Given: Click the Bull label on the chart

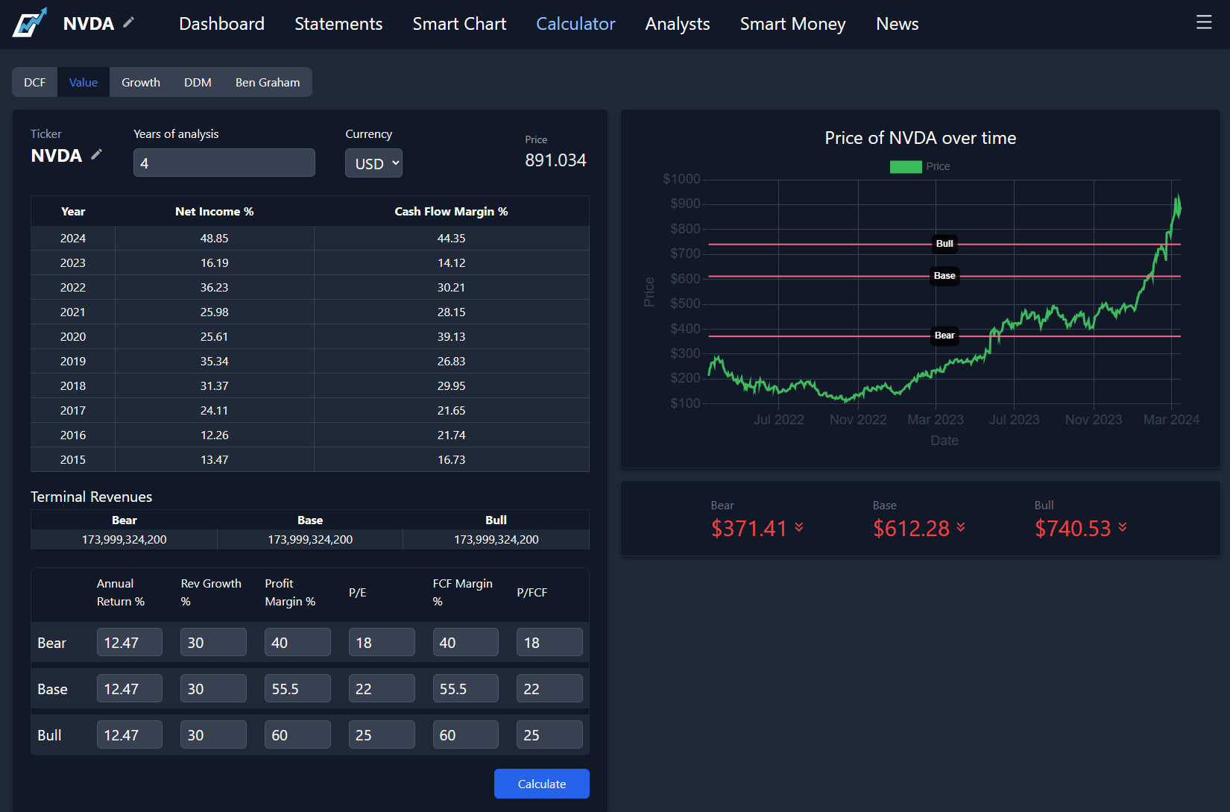Looking at the screenshot, I should [x=944, y=244].
